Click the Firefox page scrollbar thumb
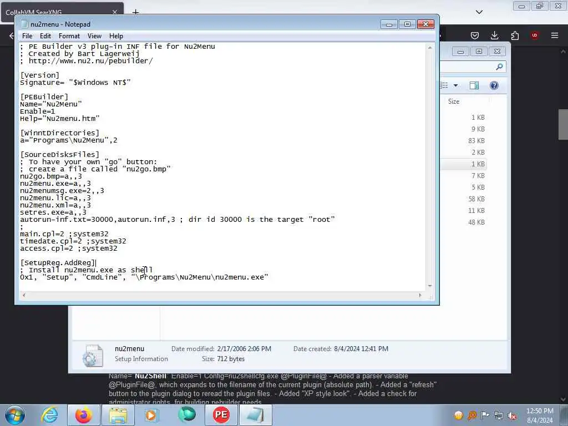The height and width of the screenshot is (426, 568). coord(563,124)
